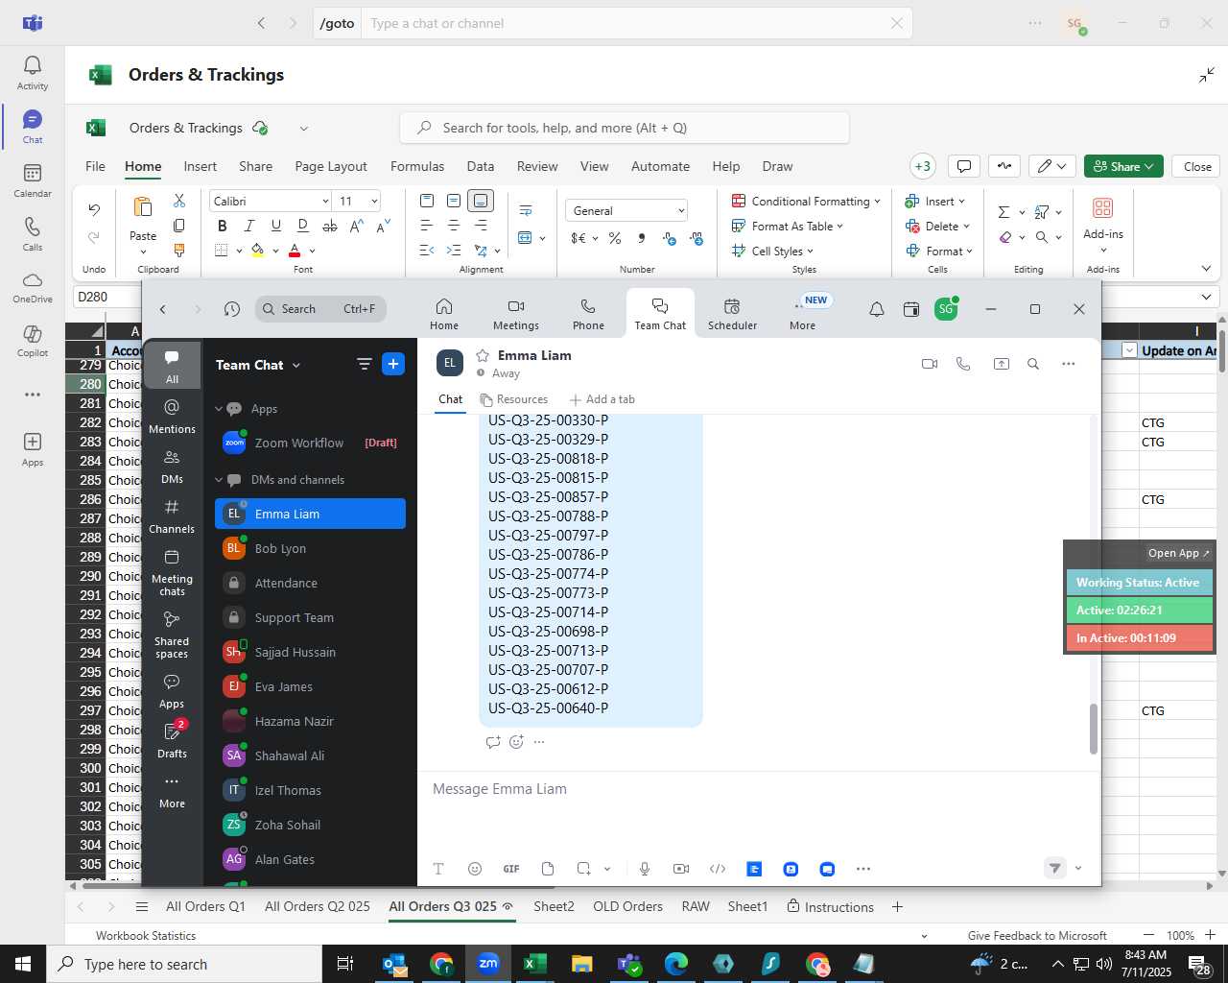Switch to the OLD Orders sheet tab
1228x983 pixels.
point(627,906)
